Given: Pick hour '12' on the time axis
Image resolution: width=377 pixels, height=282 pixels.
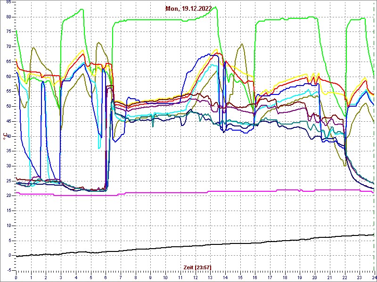Looking at the screenshot, I should coord(195,278).
